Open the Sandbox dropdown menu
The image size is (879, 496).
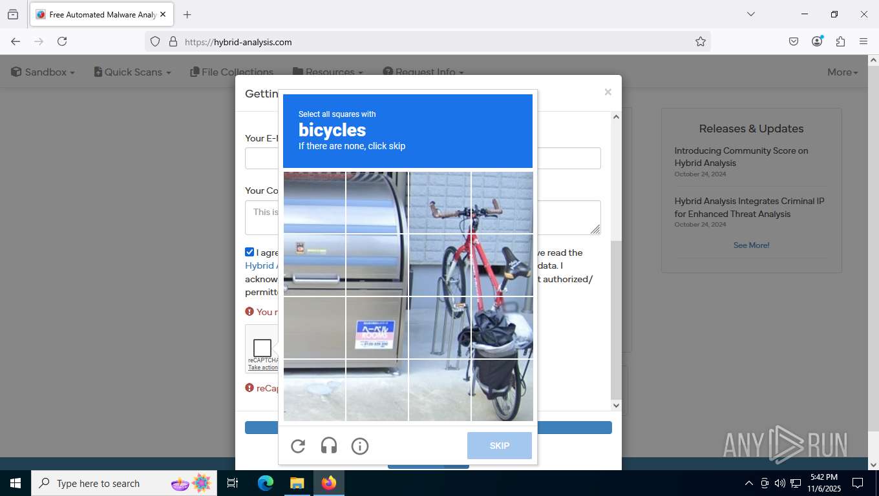point(43,72)
